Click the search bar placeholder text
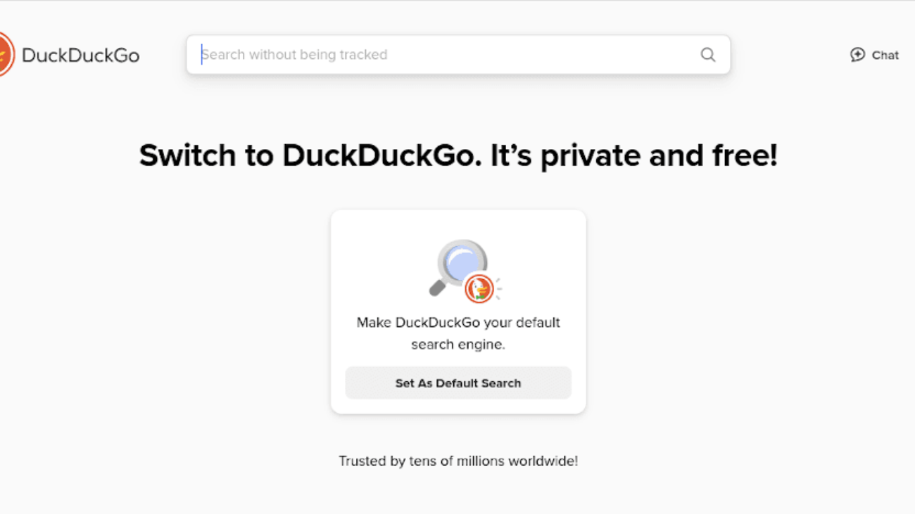 [296, 54]
